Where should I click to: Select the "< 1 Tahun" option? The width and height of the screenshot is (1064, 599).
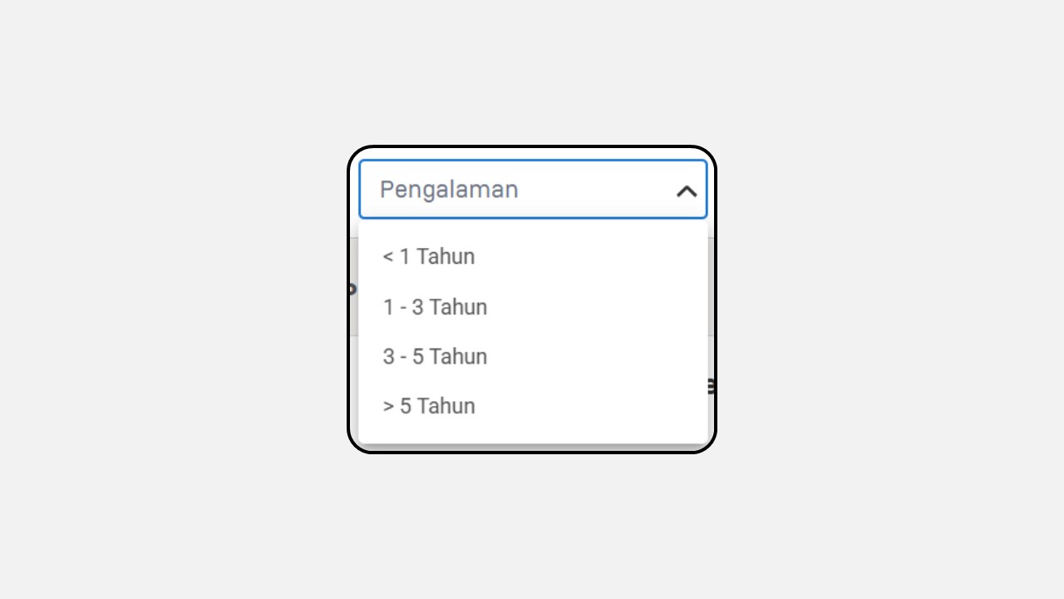point(533,257)
